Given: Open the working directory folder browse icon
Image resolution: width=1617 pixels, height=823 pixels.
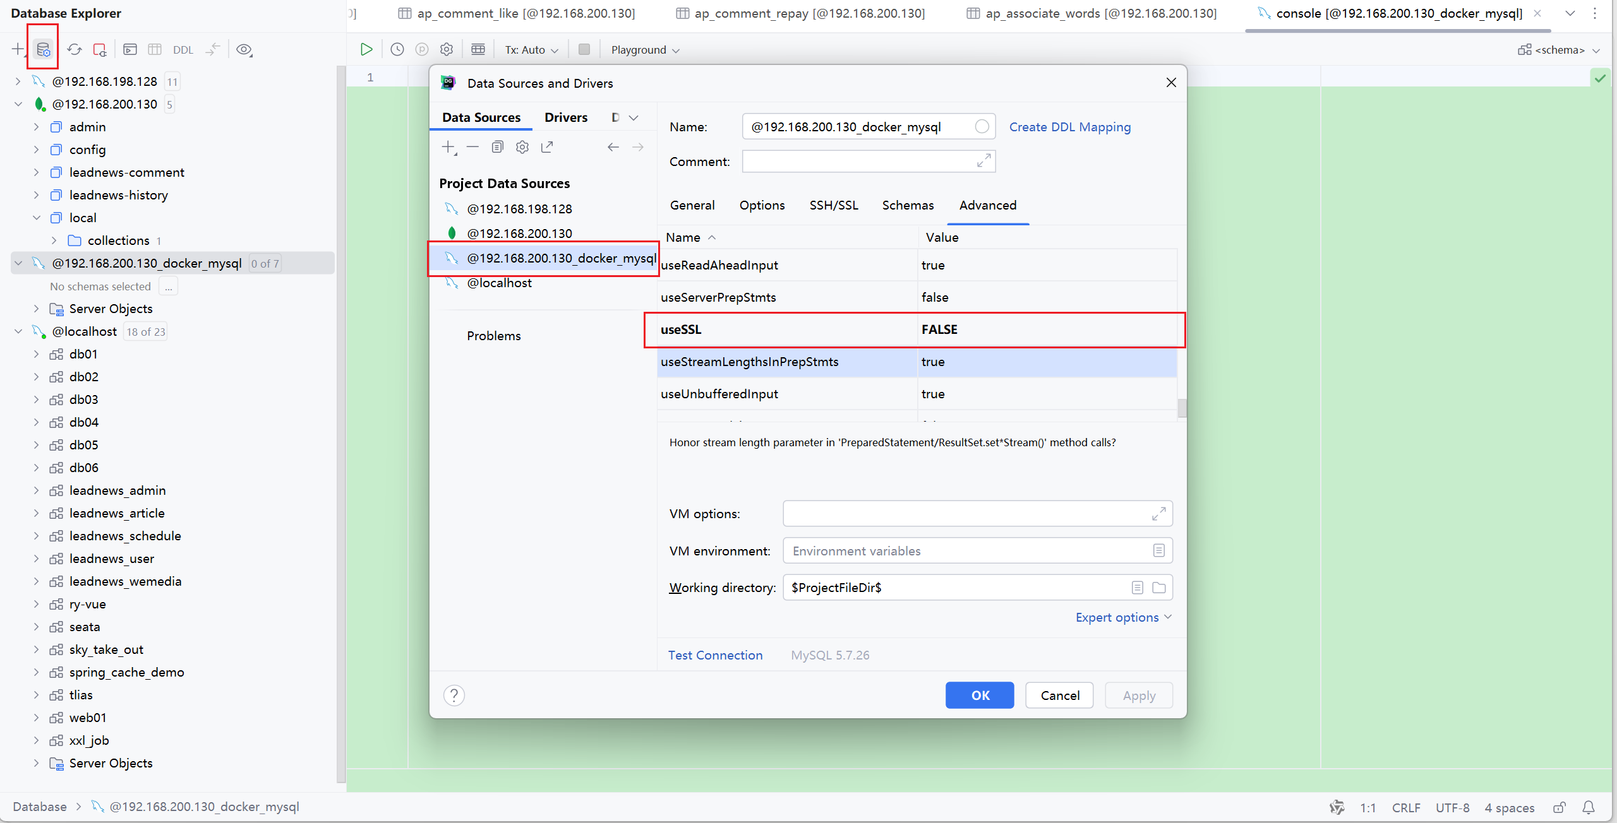Looking at the screenshot, I should [1159, 588].
